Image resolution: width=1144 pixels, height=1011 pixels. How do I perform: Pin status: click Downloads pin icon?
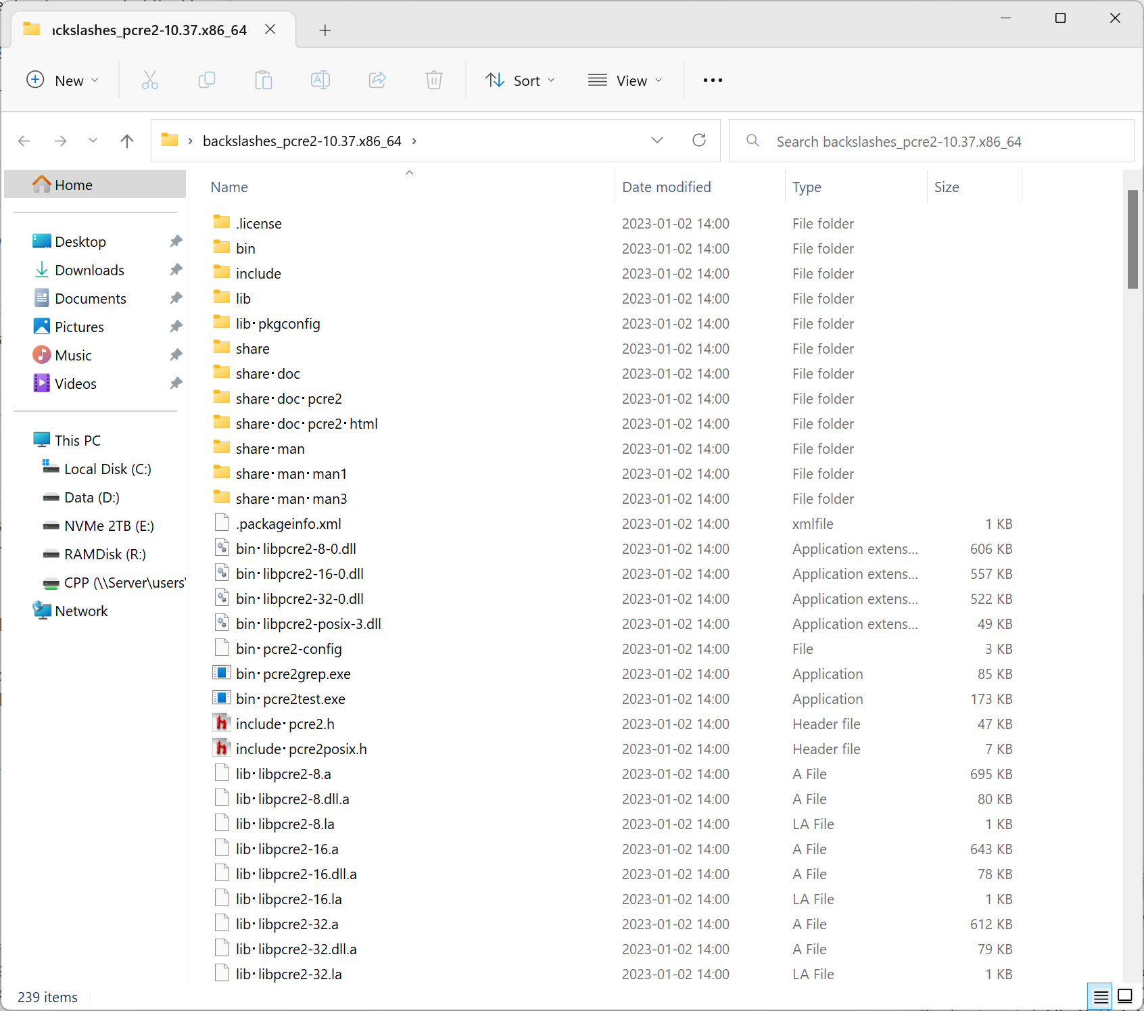click(x=176, y=269)
